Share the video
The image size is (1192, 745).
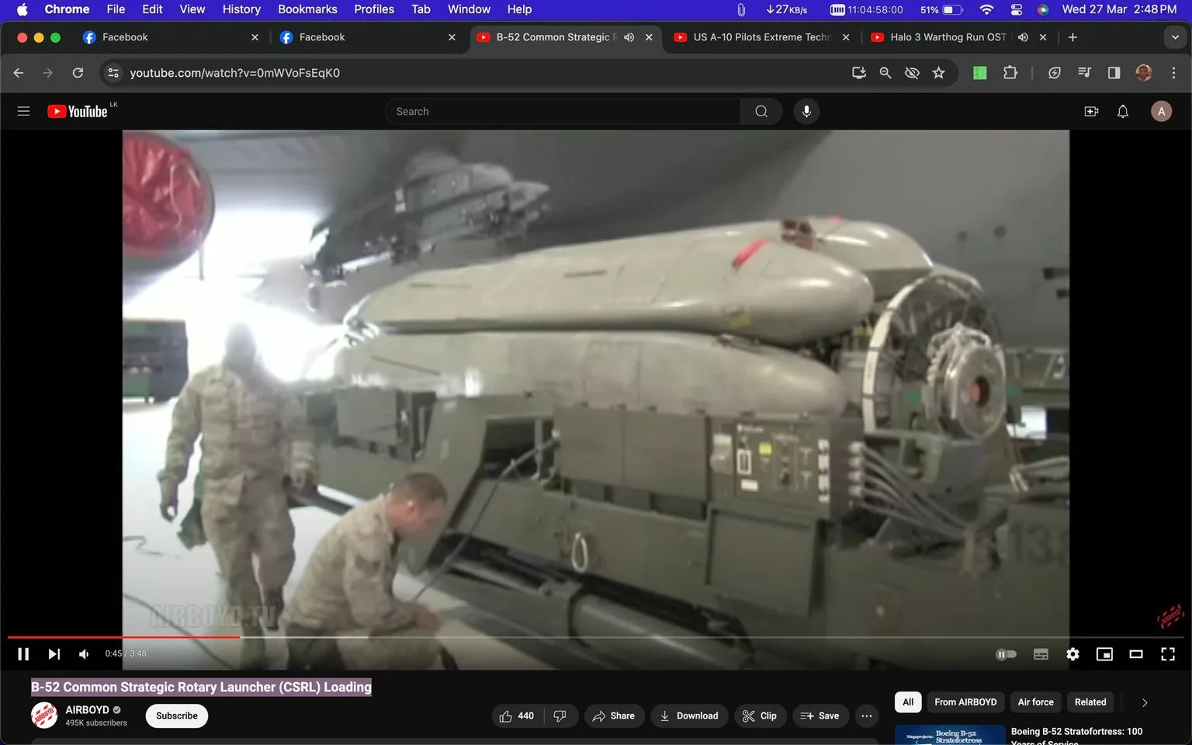tap(614, 716)
